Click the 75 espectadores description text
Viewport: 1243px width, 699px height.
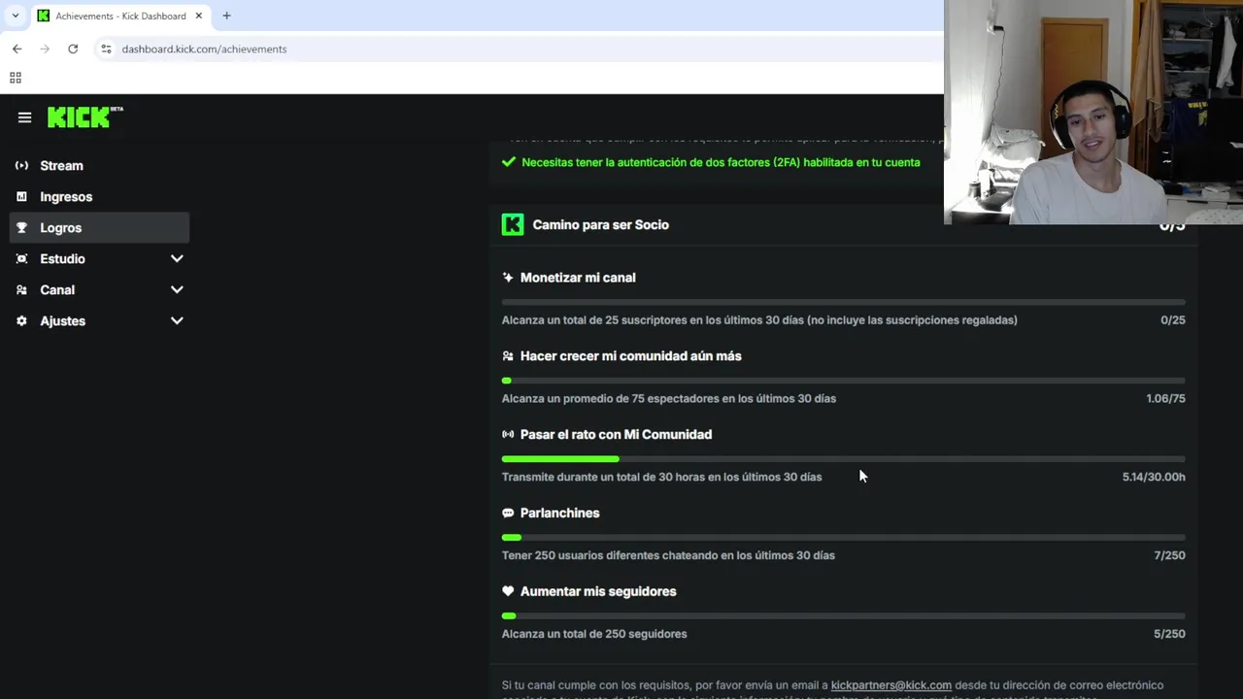click(668, 399)
